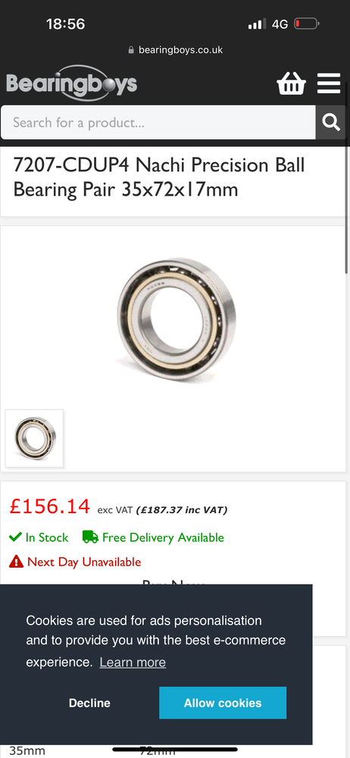Tap the bearingboys.co.uk address bar
The image size is (350, 758).
(175, 50)
